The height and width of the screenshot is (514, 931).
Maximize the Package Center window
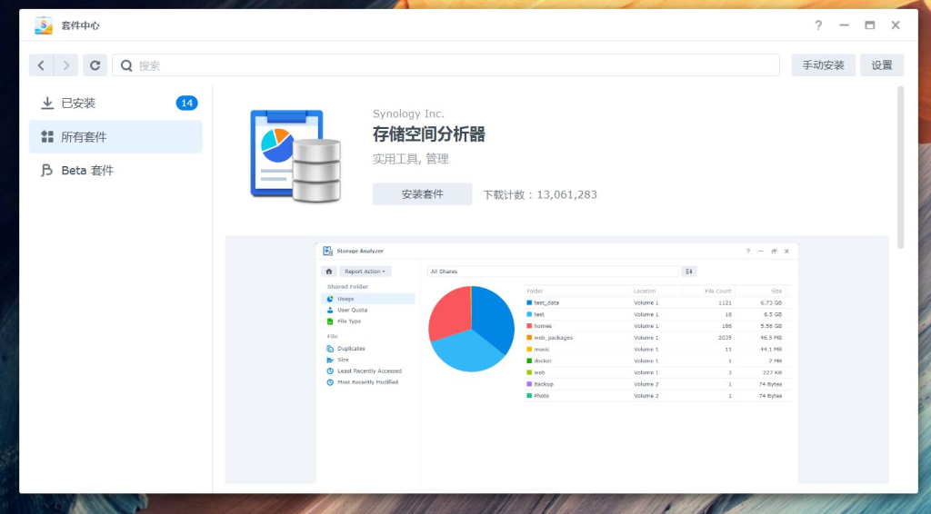(x=870, y=25)
